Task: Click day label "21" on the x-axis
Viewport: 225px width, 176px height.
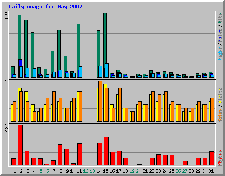Action: coord(145,171)
